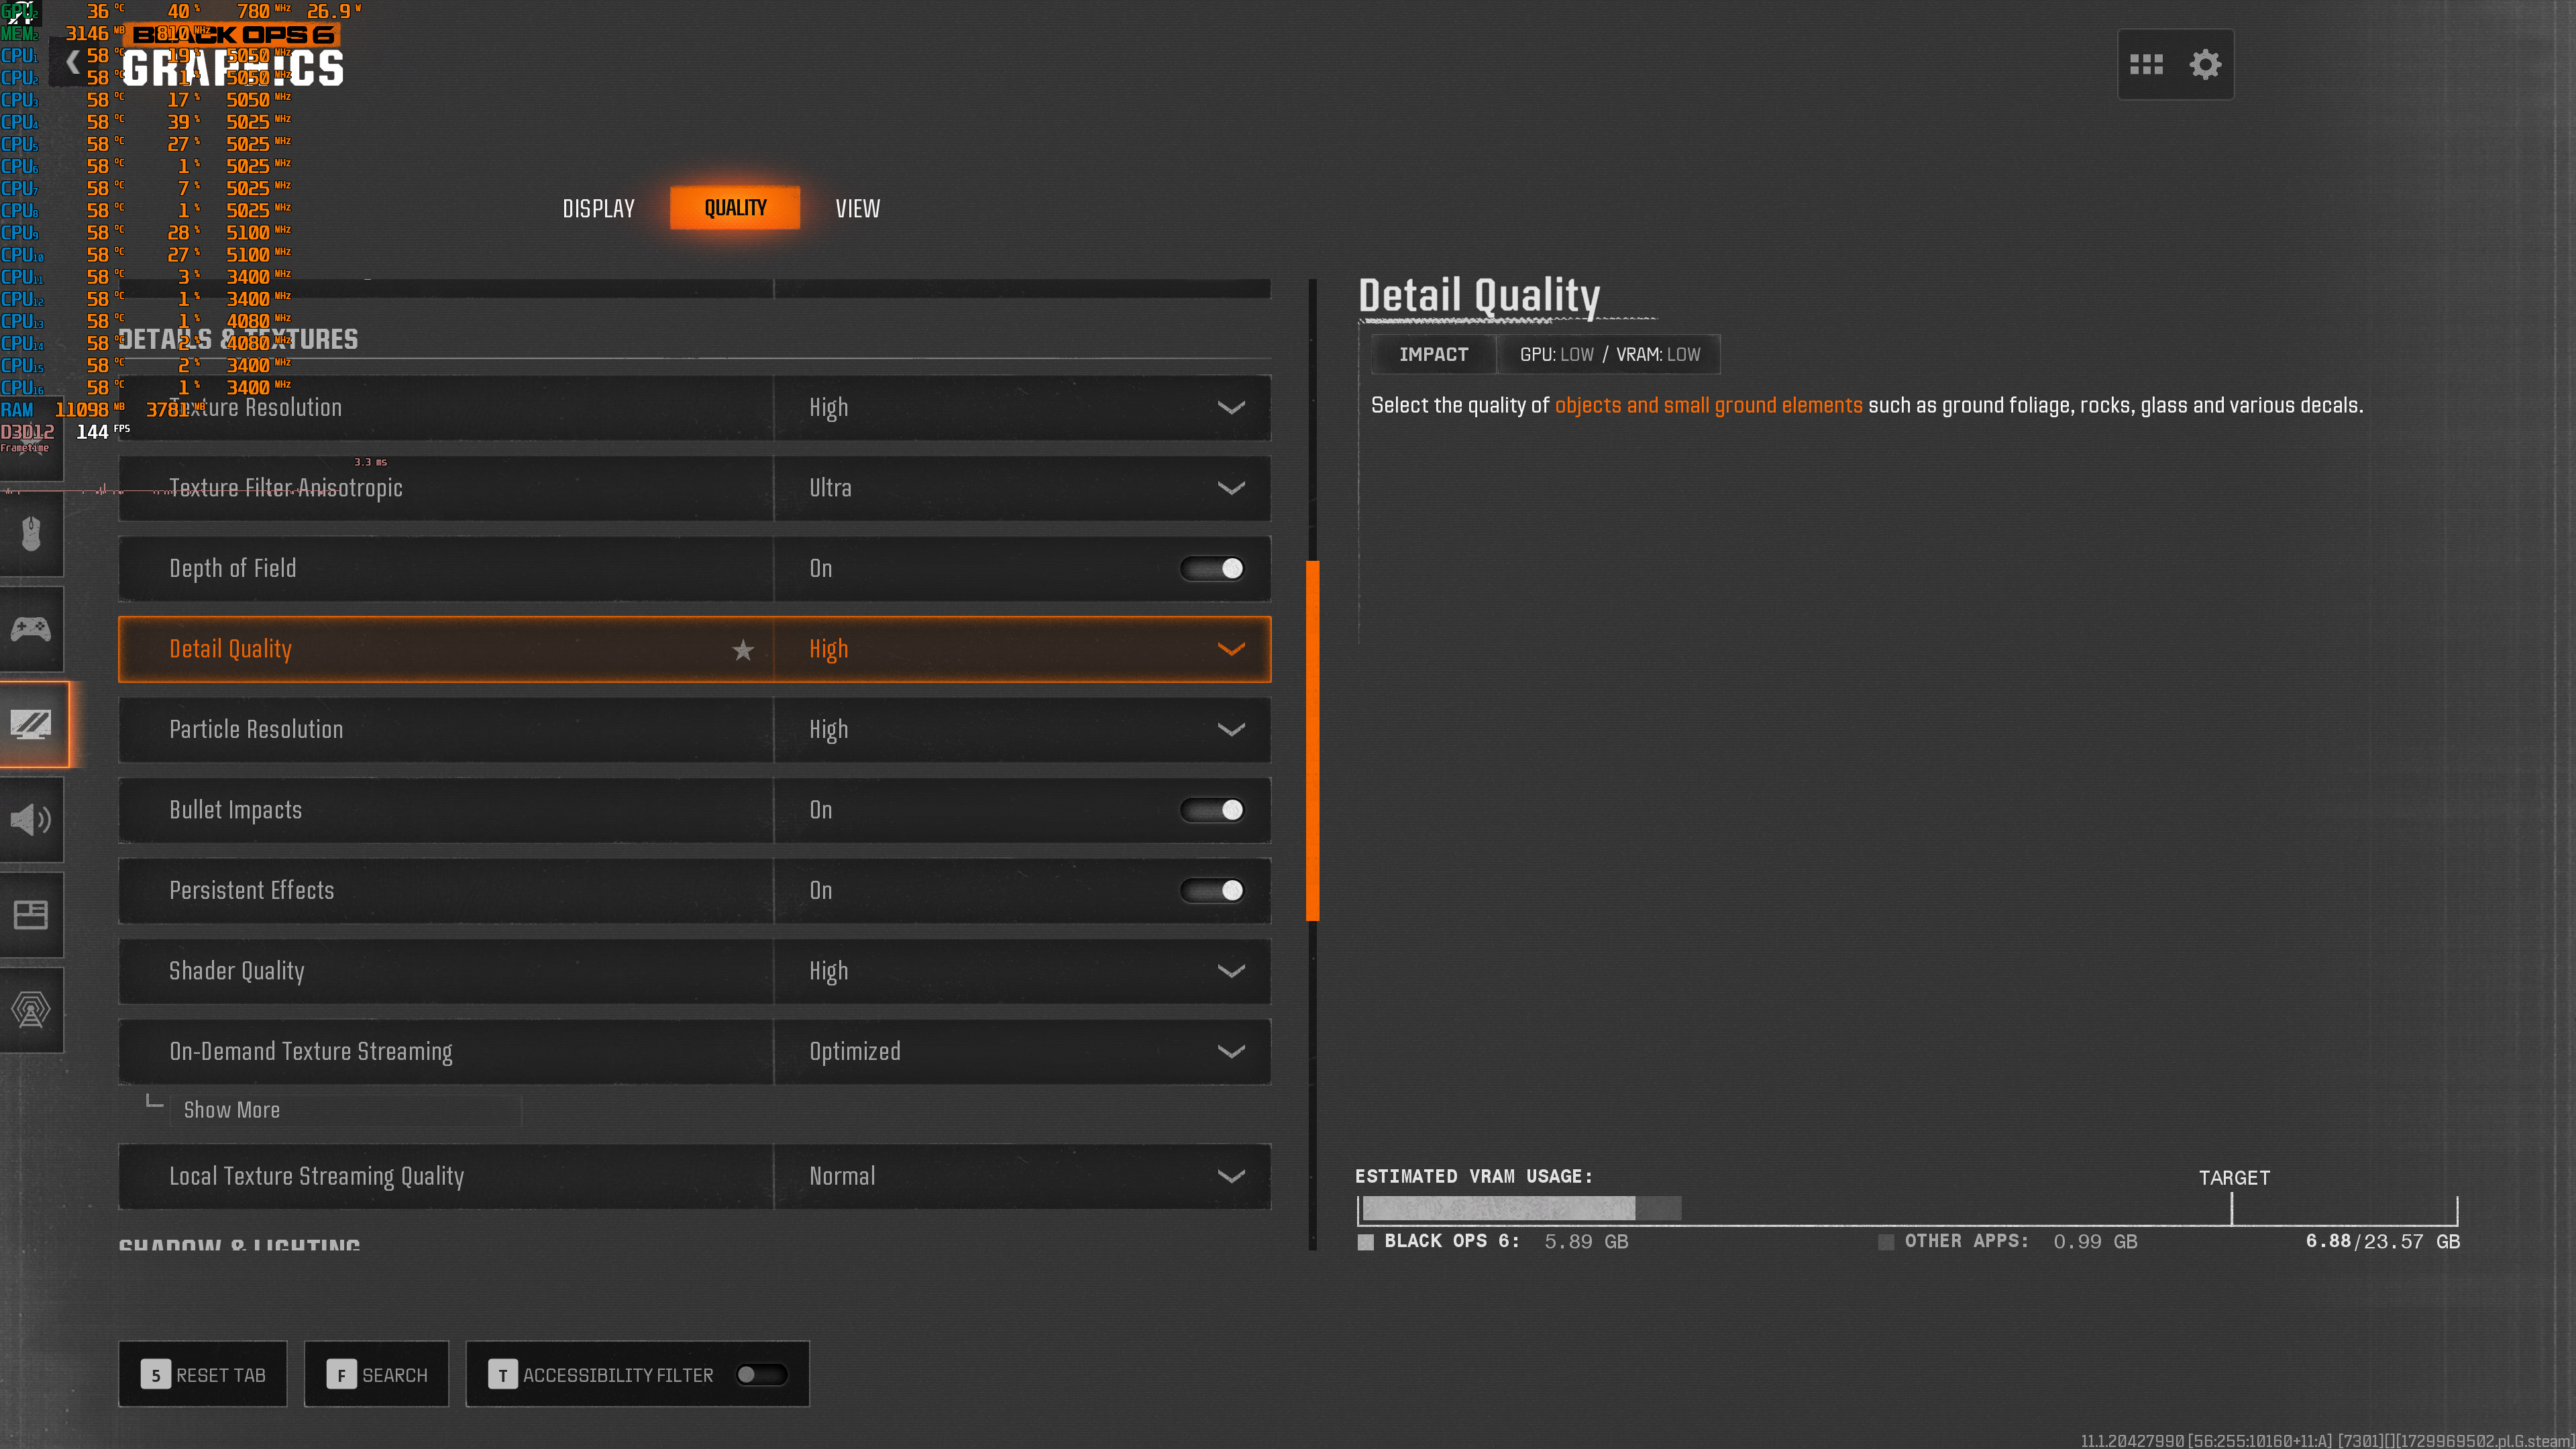
Task: Disable the Bullet Impacts switch
Action: click(1212, 810)
